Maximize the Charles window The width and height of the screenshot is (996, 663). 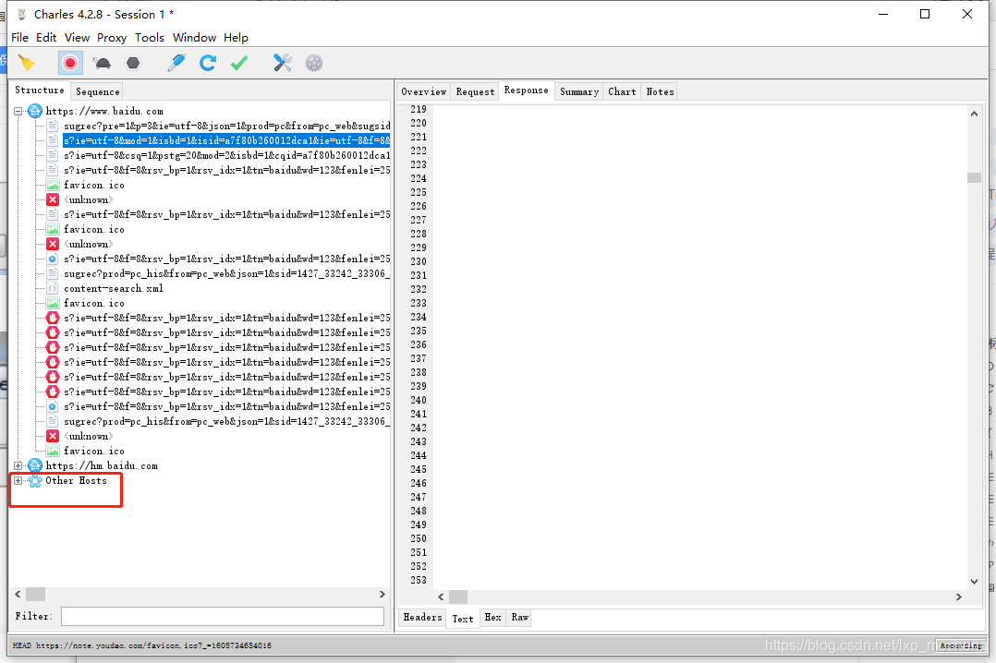(925, 14)
